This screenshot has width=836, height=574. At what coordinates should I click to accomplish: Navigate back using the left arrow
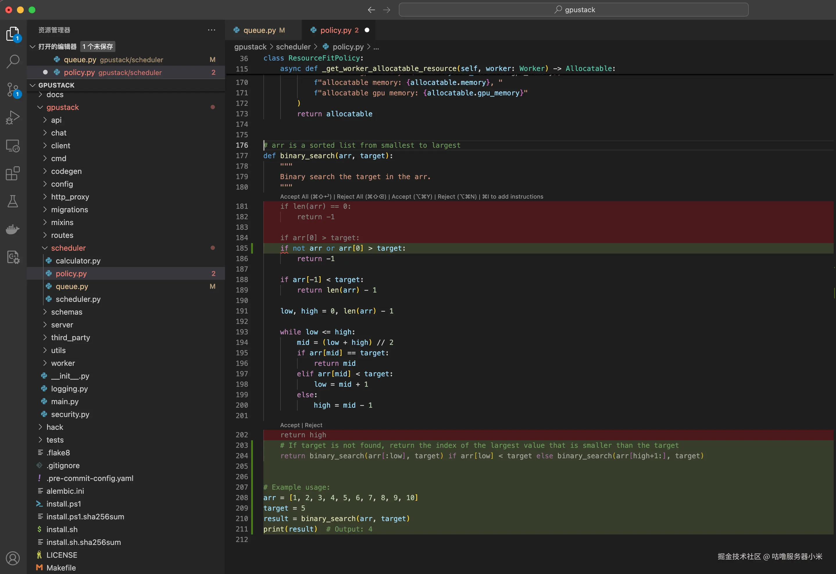pyautogui.click(x=371, y=10)
